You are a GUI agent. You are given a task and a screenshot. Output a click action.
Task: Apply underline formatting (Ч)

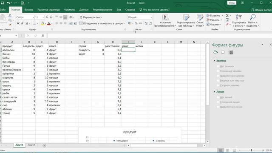pos(26,23)
